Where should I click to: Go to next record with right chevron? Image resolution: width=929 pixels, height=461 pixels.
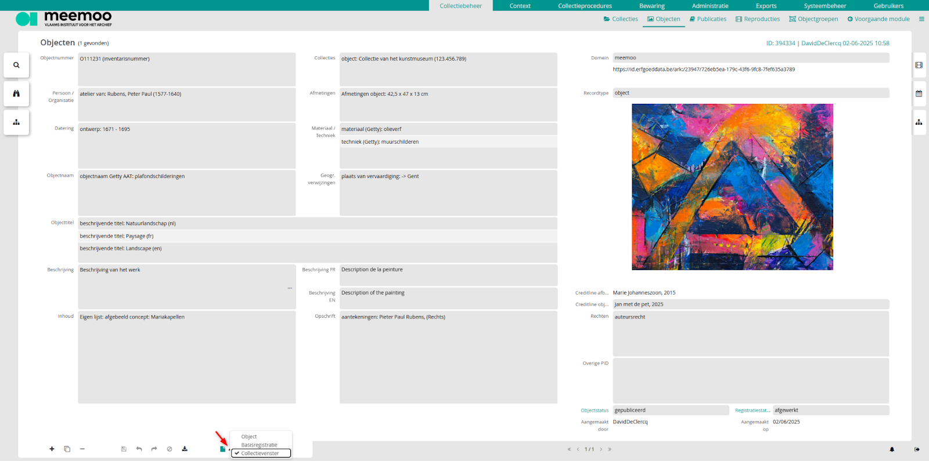pyautogui.click(x=601, y=449)
